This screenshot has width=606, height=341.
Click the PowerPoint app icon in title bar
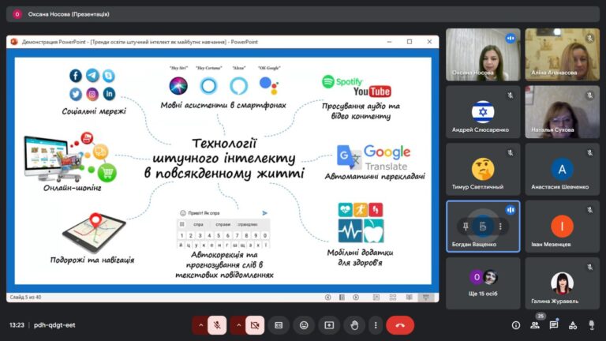[14, 42]
